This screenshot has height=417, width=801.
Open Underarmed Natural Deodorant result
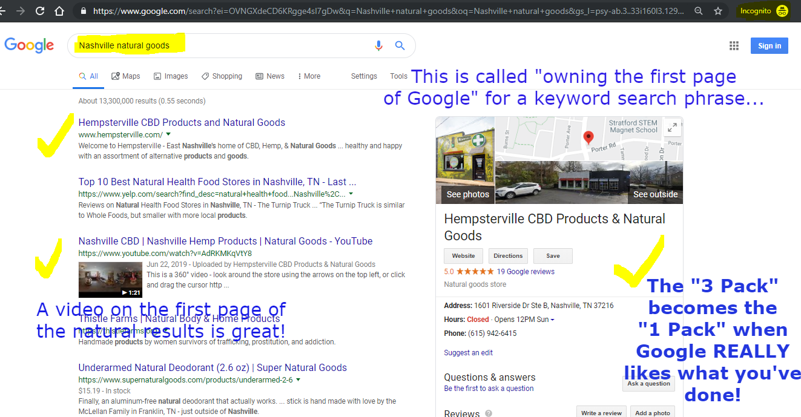coord(213,368)
